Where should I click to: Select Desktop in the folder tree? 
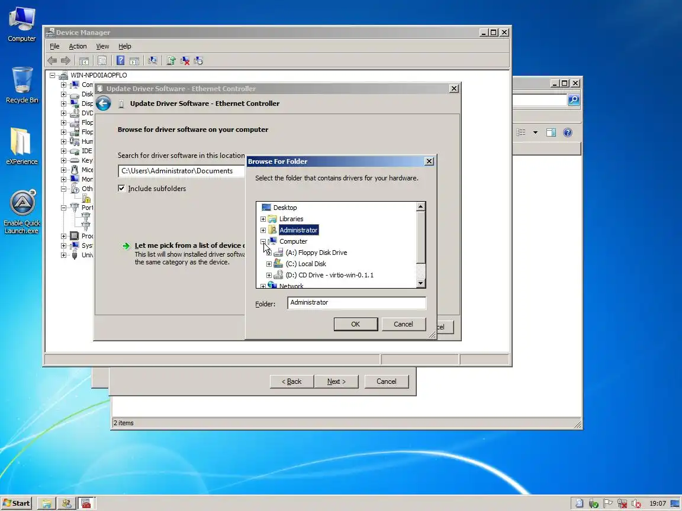(285, 208)
